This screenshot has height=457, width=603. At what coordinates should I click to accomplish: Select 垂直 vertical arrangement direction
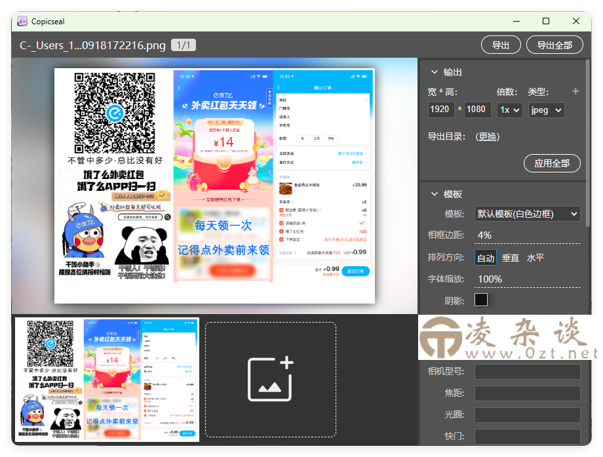pos(511,258)
